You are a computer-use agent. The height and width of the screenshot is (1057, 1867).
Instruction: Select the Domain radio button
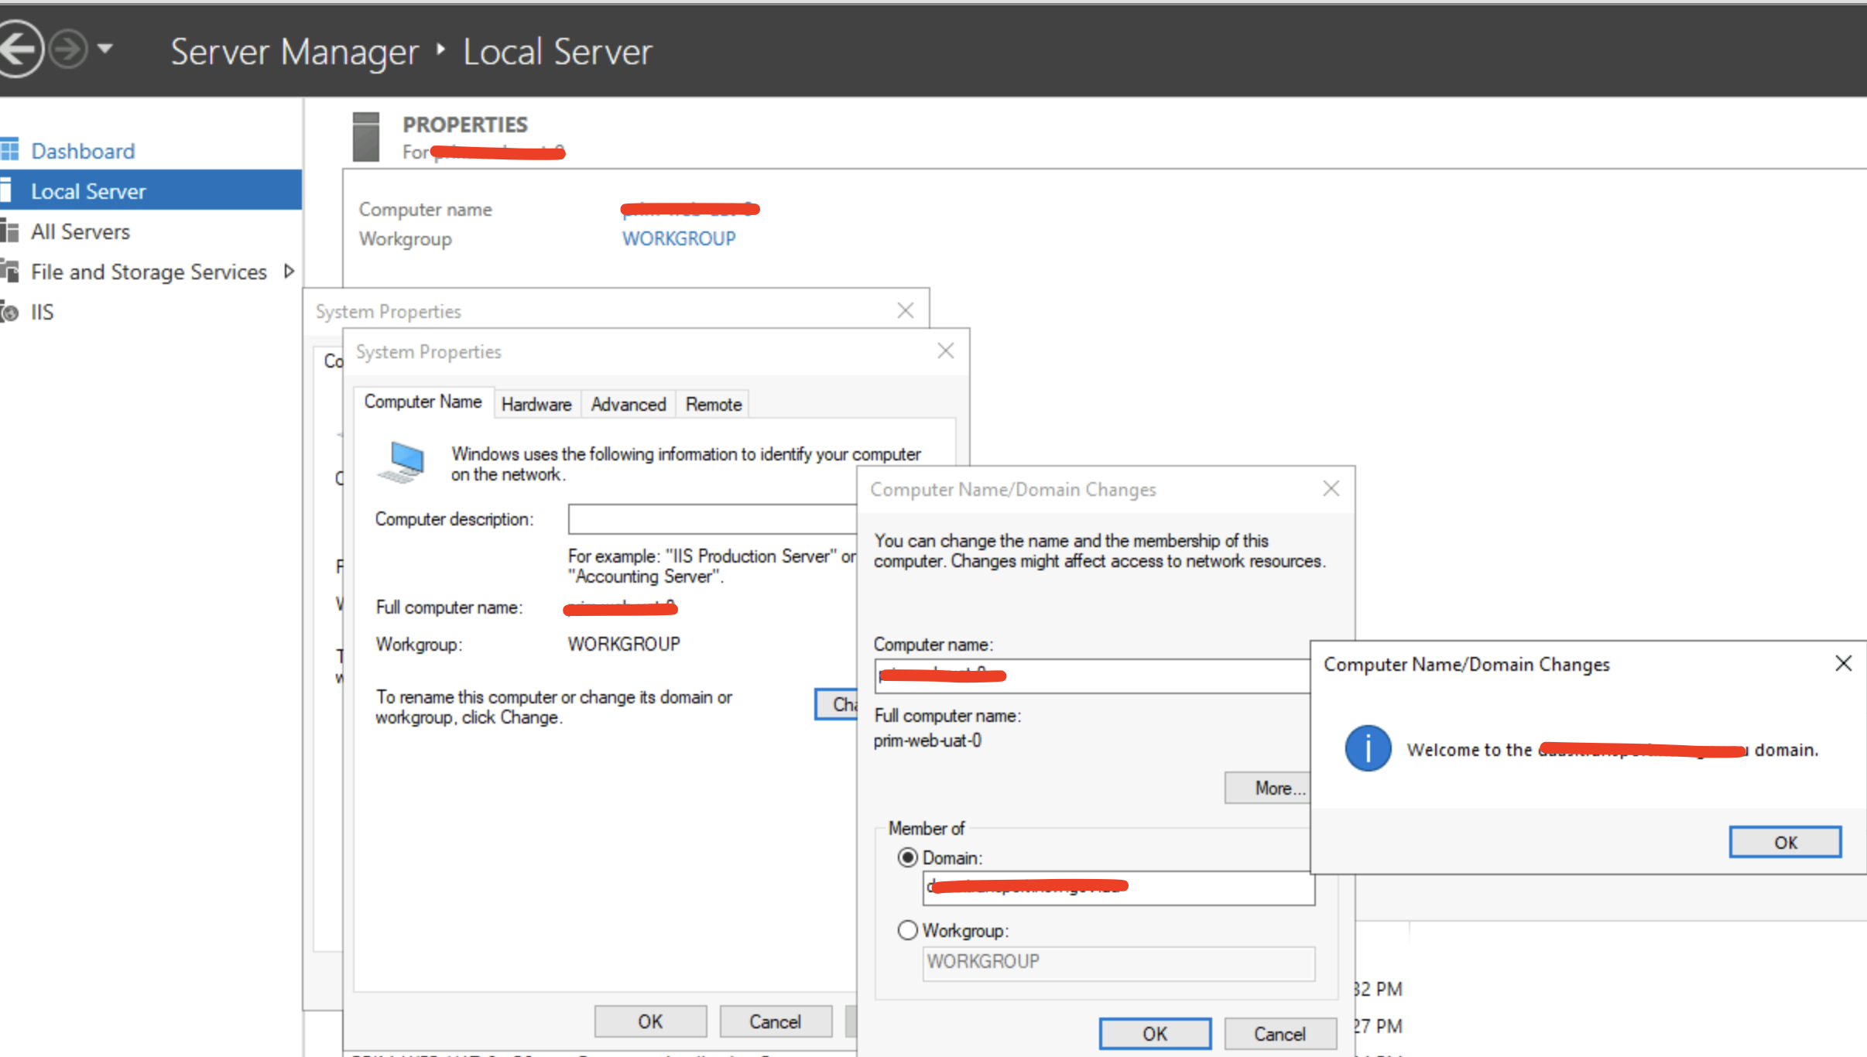(906, 857)
